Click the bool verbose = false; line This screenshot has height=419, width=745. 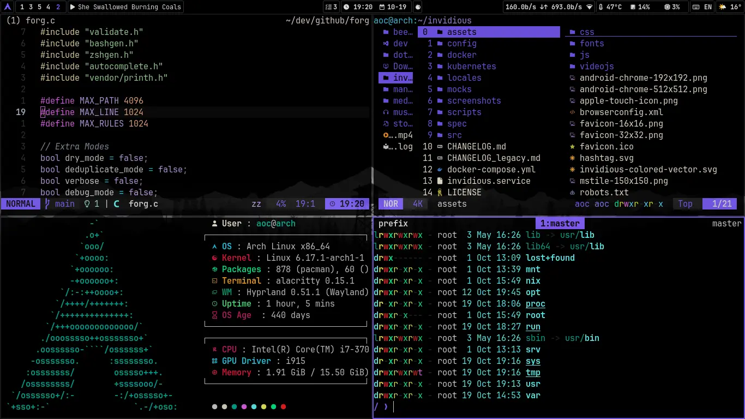pos(92,181)
